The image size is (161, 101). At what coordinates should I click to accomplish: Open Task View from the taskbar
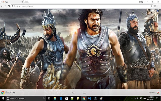[x=49, y=98]
